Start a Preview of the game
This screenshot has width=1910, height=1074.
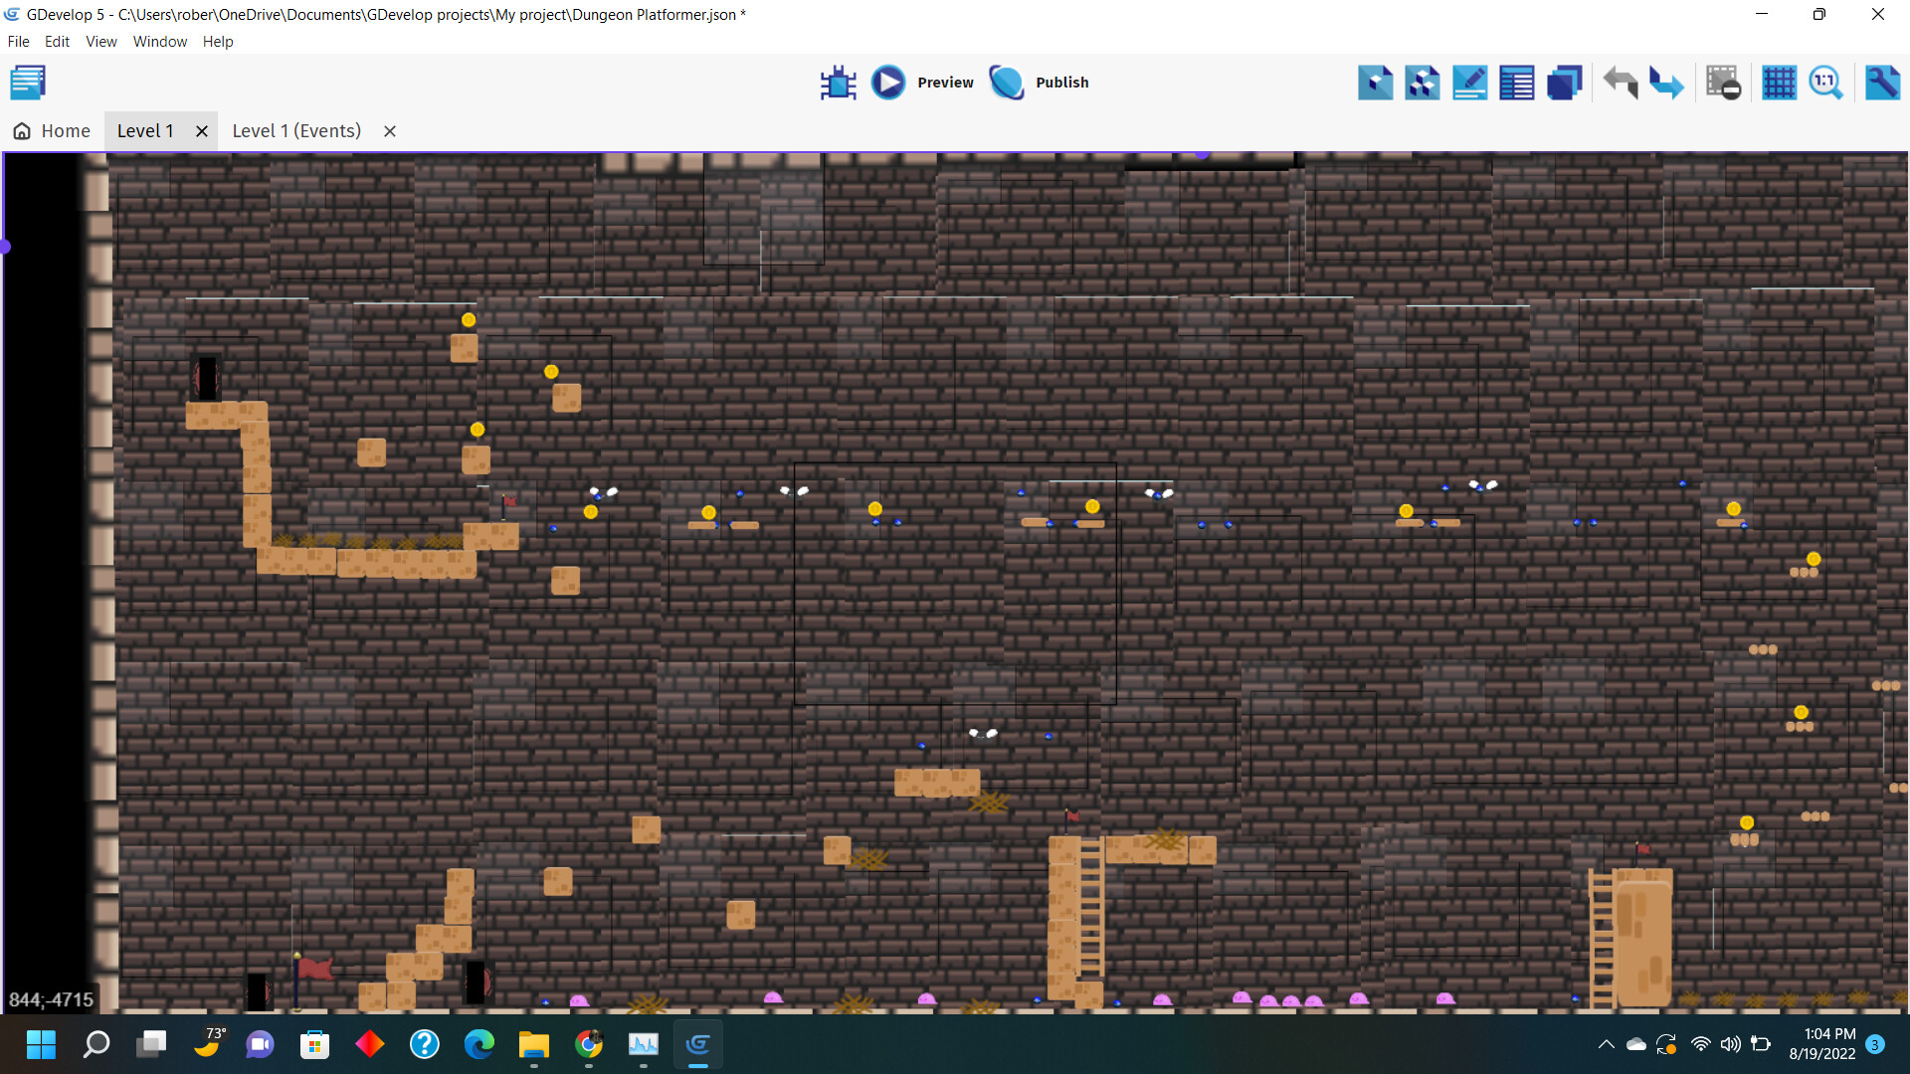point(888,83)
